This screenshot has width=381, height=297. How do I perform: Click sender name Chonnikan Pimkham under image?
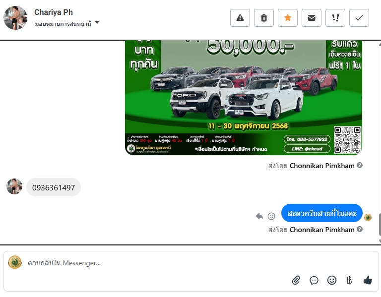322,166
